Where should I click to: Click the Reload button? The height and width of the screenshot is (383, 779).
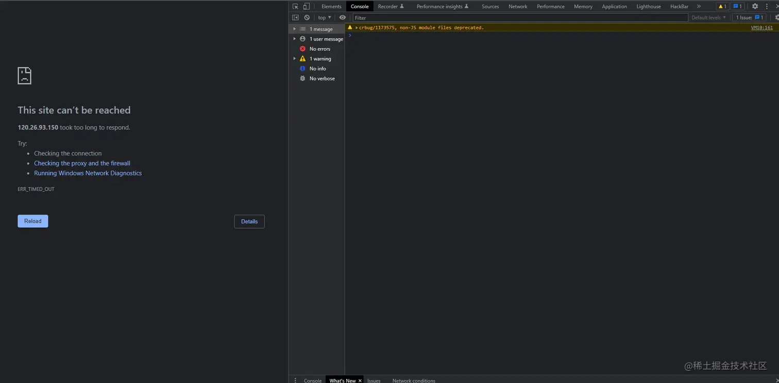tap(33, 221)
